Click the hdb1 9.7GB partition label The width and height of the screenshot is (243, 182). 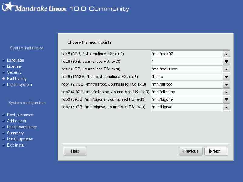tap(104, 84)
